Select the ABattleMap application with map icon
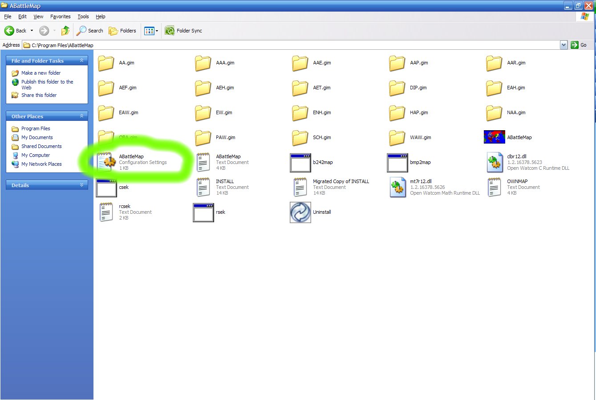596x400 pixels. click(495, 137)
